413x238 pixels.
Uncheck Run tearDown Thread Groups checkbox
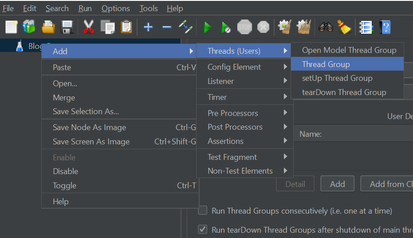tap(203, 229)
